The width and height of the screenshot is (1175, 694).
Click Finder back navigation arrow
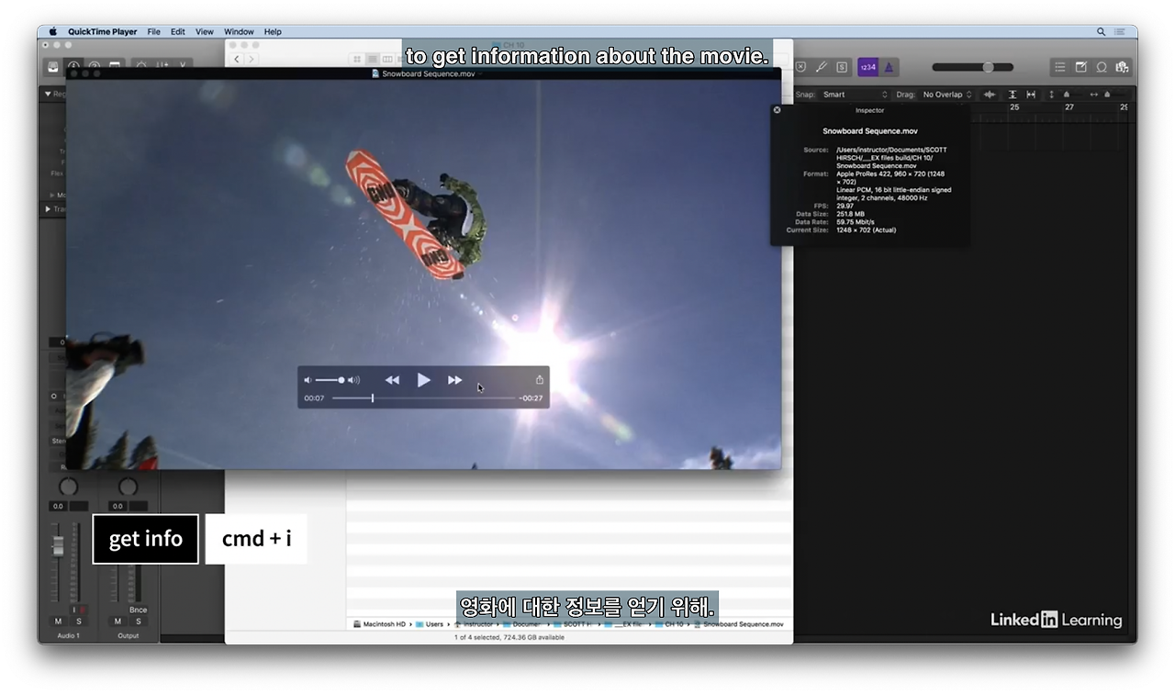tap(236, 59)
